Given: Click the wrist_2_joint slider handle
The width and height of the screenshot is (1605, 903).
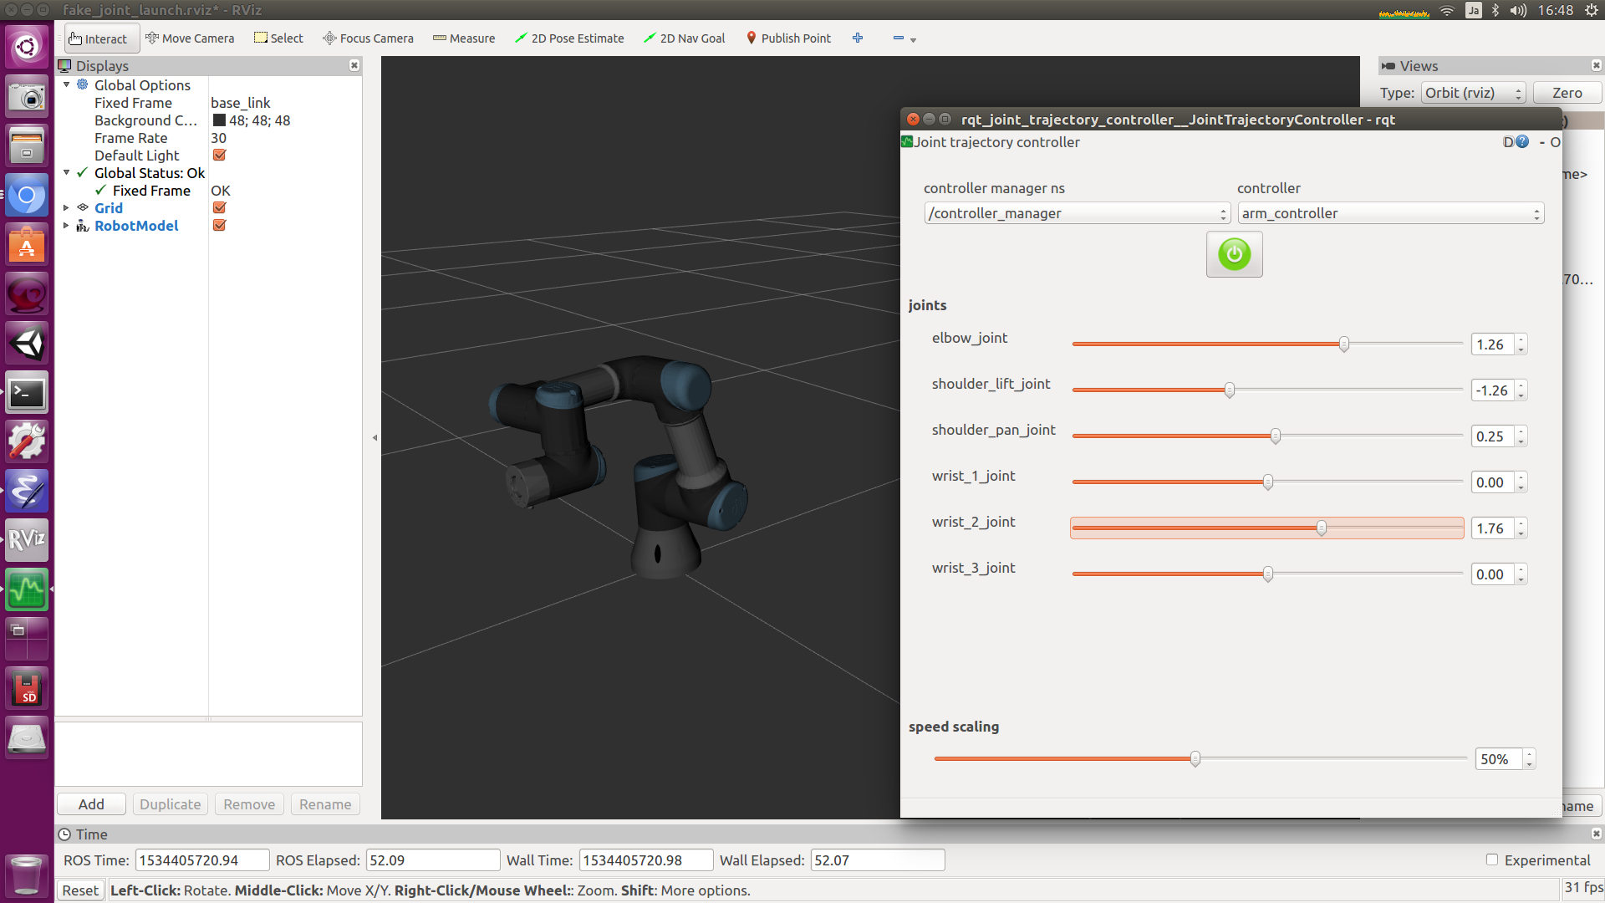Looking at the screenshot, I should tap(1322, 528).
